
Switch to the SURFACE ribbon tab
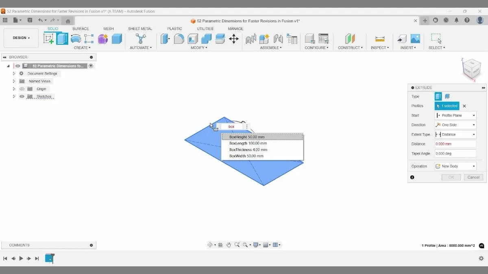tap(81, 28)
